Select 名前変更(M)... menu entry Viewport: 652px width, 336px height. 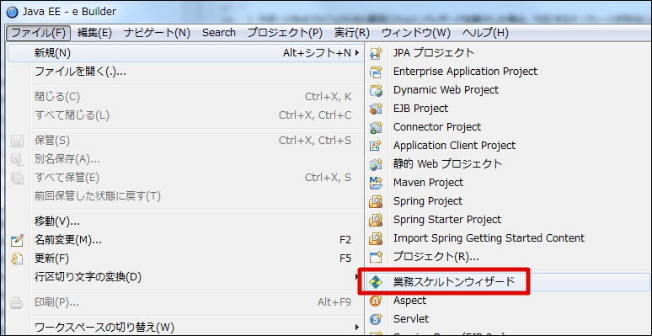pyautogui.click(x=186, y=240)
